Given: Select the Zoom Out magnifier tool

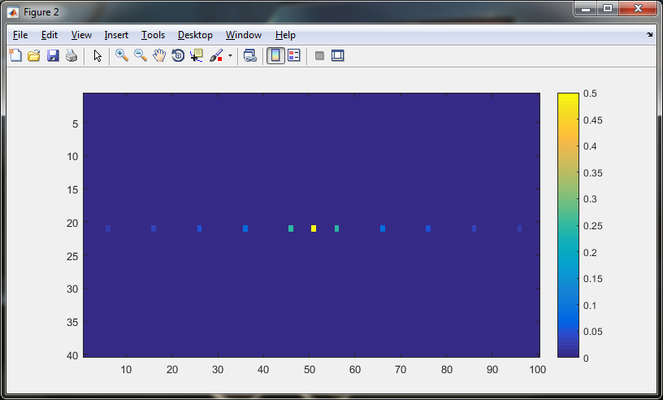Looking at the screenshot, I should click(141, 55).
